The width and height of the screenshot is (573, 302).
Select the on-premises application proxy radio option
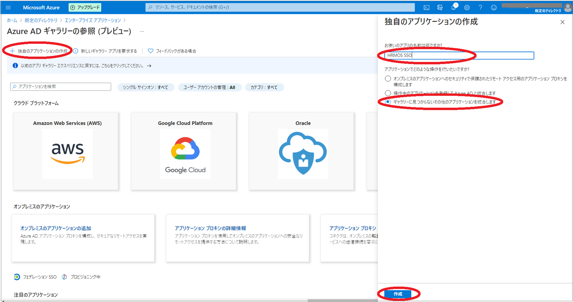pyautogui.click(x=388, y=79)
